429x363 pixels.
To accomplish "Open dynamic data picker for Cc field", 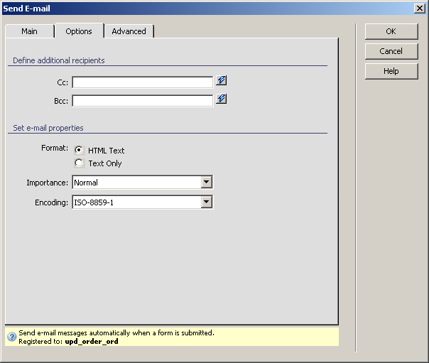I will (222, 81).
